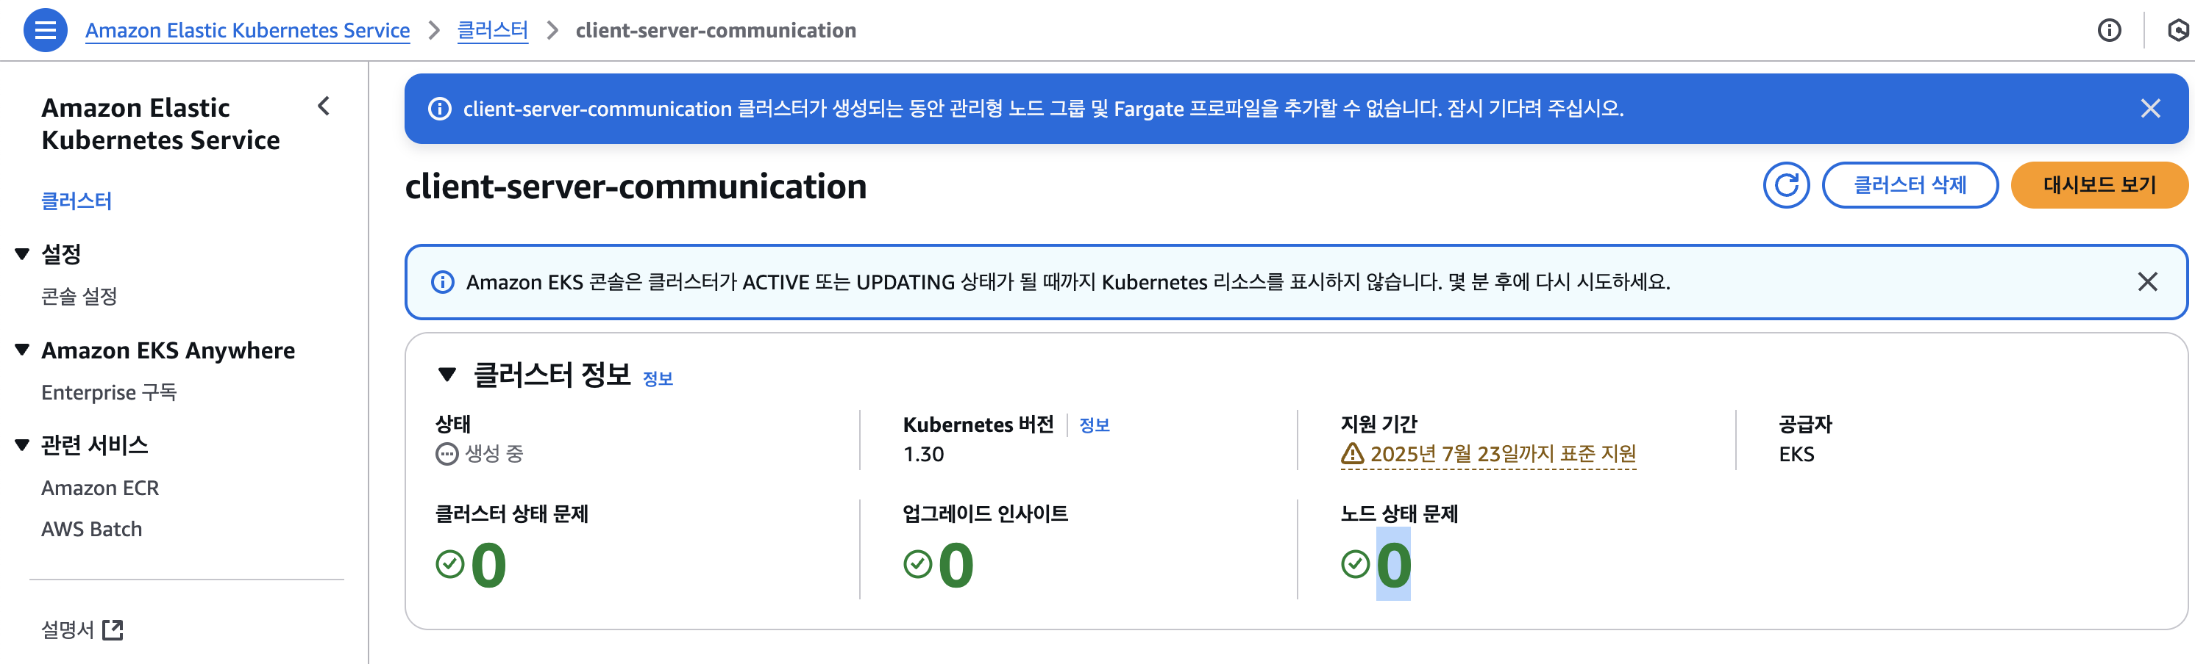Open Amazon Elastic Kubernetes Service breadcrumb link
Image resolution: width=2195 pixels, height=664 pixels.
click(247, 31)
